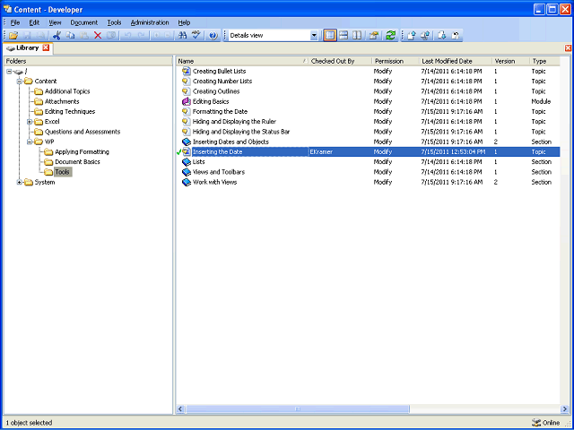Viewport: 574px width, 430px height.
Task: Switch to horizontal split layout icon
Action: (344, 36)
